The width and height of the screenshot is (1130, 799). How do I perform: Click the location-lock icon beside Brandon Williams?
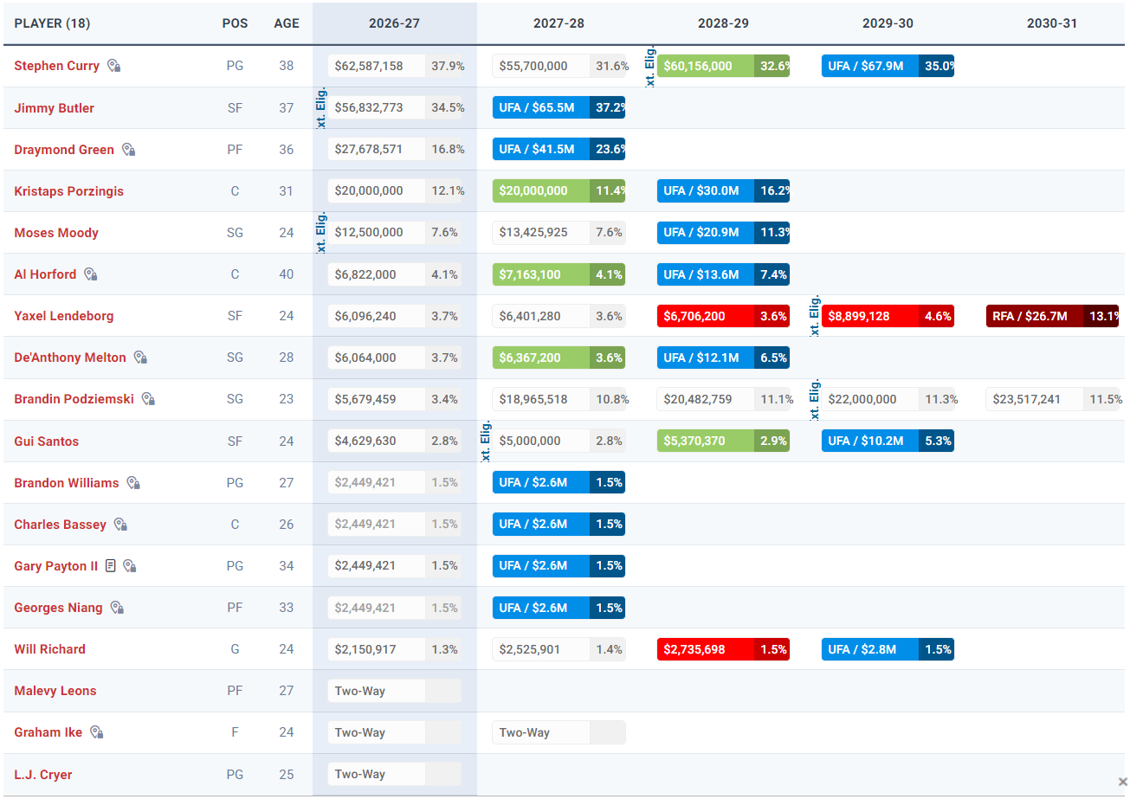click(133, 483)
